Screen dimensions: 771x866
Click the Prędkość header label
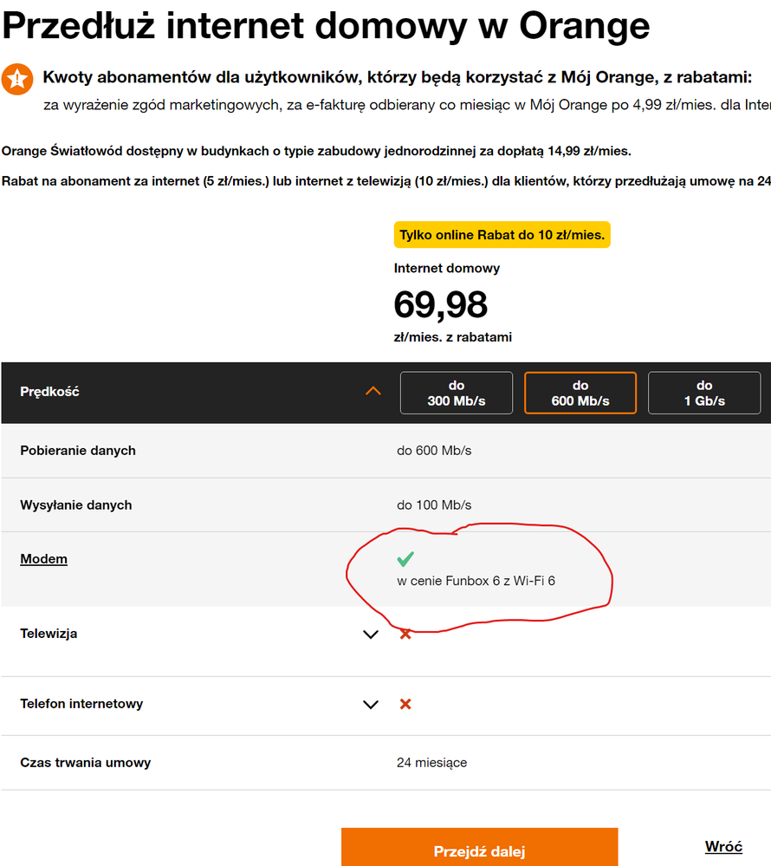(x=49, y=392)
